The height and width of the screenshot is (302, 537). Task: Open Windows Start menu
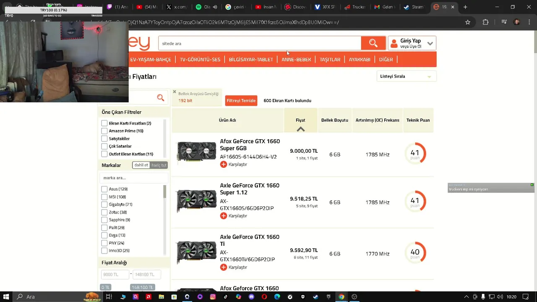[6, 297]
